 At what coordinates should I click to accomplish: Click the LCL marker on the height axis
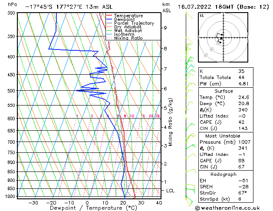[171, 191]
